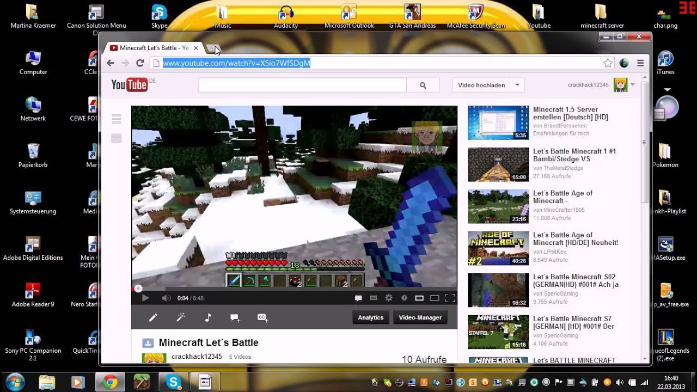Click the page vertical scrollbar
The width and height of the screenshot is (697, 392).
click(644, 142)
